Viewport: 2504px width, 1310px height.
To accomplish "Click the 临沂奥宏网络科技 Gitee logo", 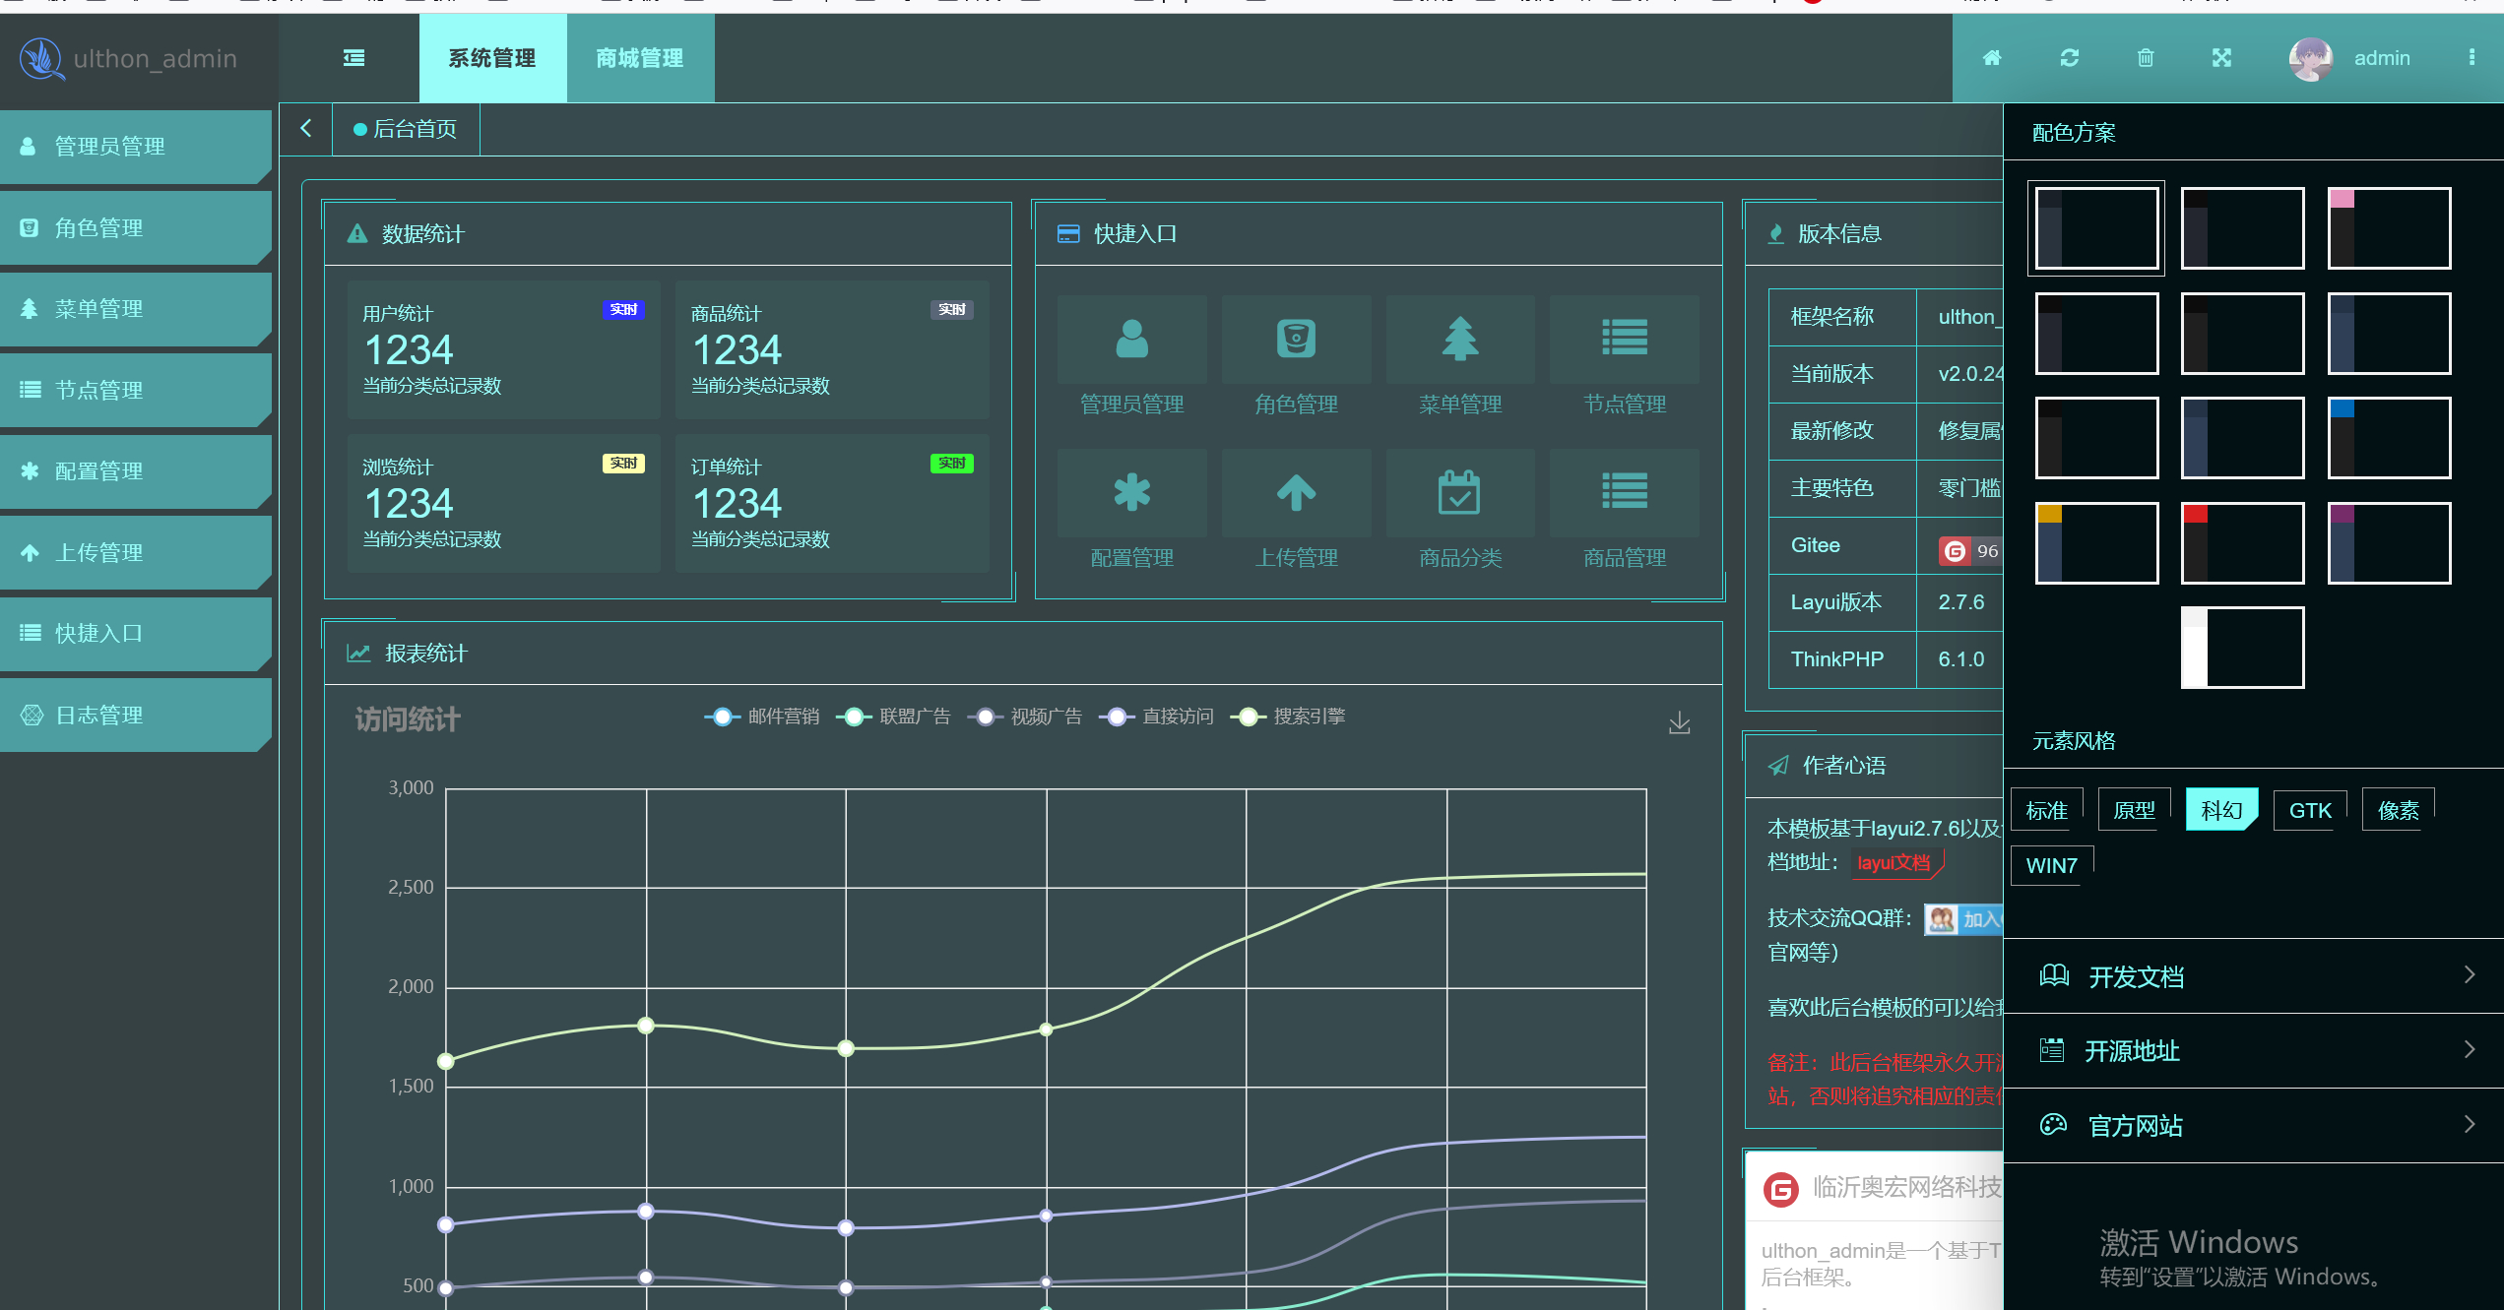I will (1780, 1189).
